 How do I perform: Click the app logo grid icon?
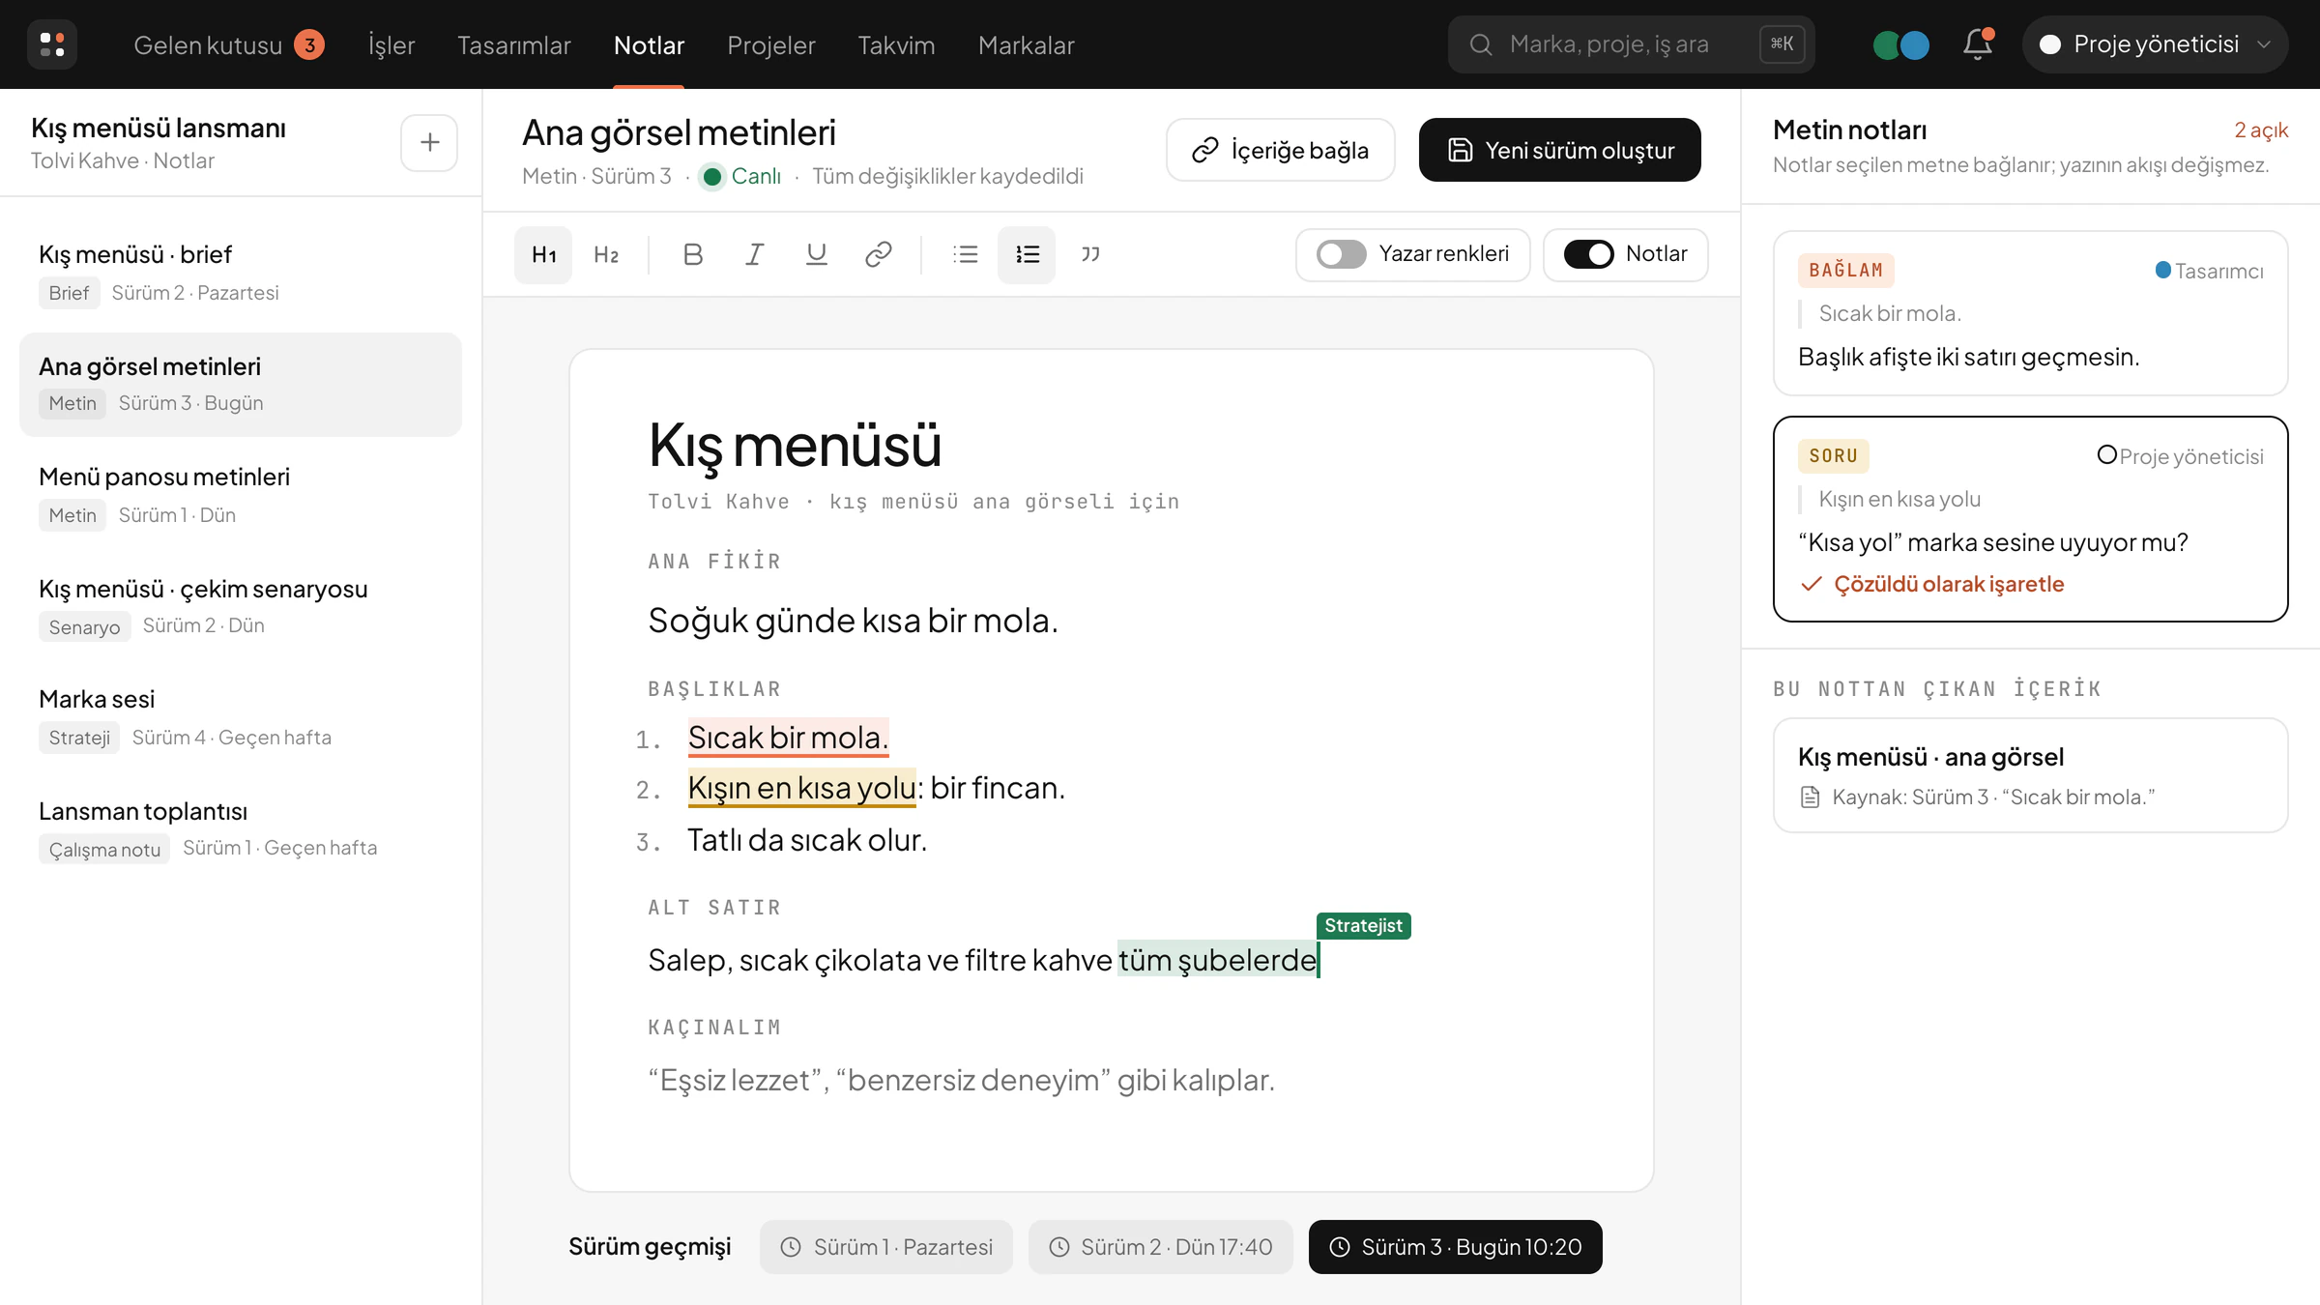click(52, 44)
